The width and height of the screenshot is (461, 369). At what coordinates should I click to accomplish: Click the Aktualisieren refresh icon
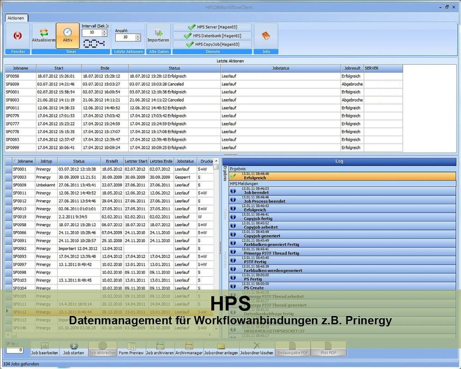(x=43, y=32)
